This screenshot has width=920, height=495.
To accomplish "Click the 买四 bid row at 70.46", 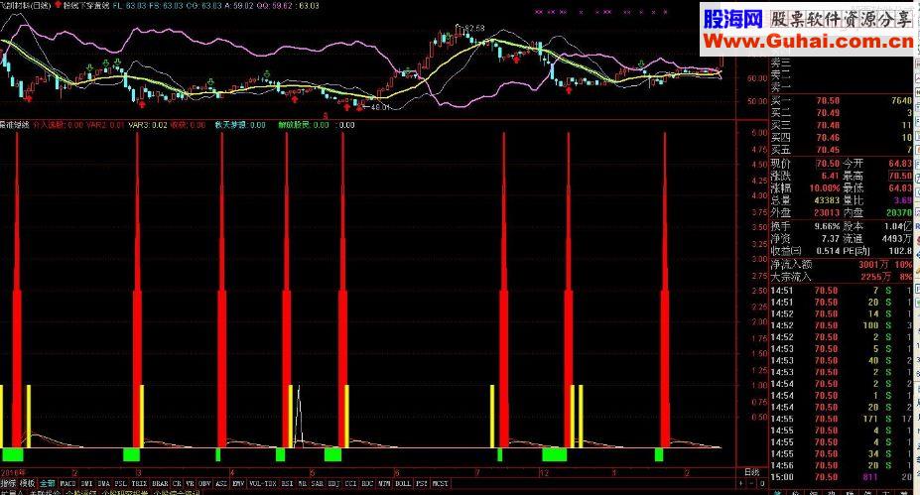I will coord(842,138).
